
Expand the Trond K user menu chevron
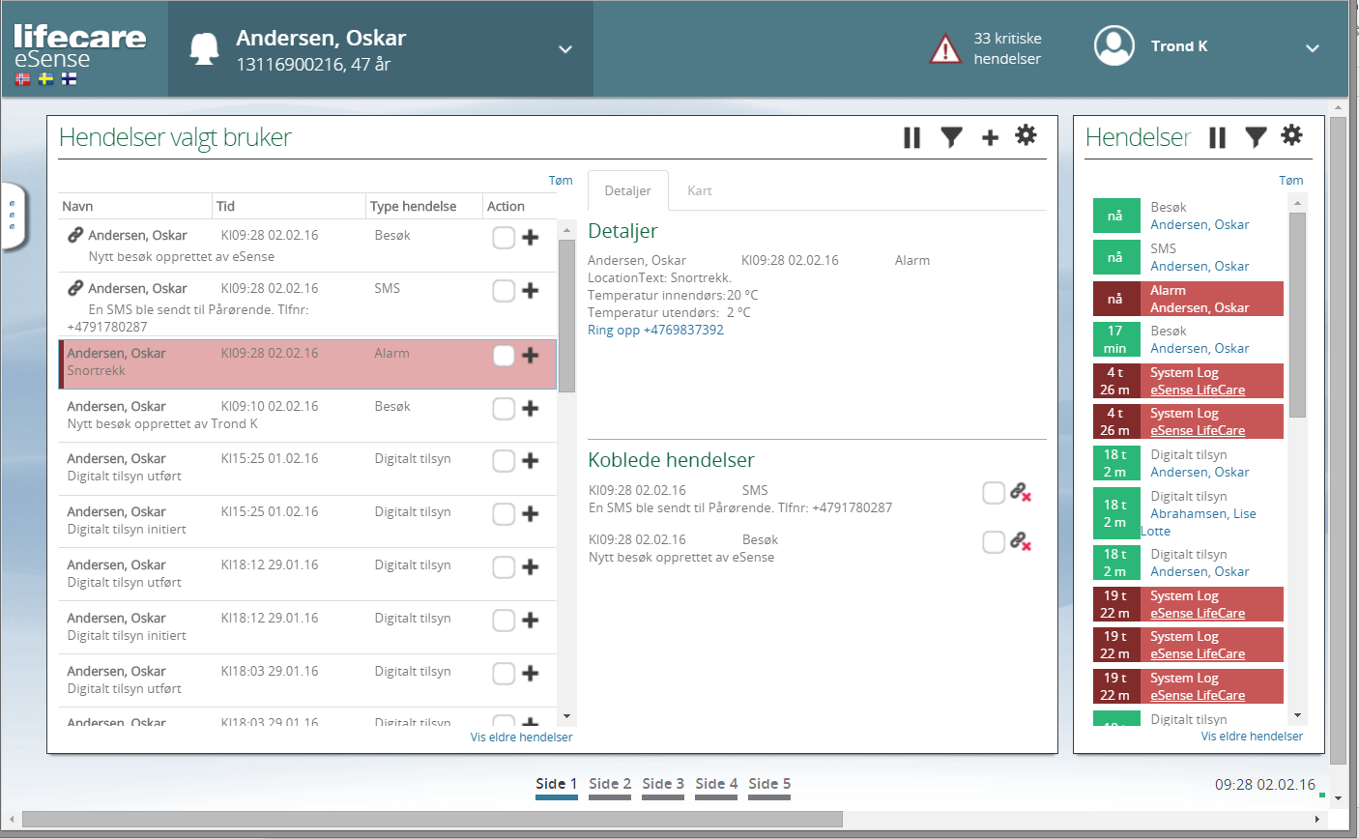coord(1313,48)
